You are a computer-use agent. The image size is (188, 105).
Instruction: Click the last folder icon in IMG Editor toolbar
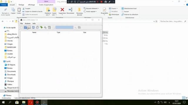click(79, 27)
